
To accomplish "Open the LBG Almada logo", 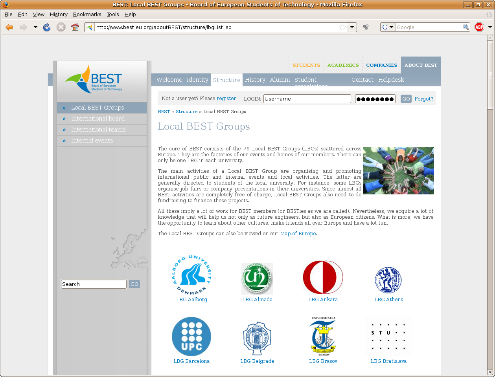I will pos(257,279).
